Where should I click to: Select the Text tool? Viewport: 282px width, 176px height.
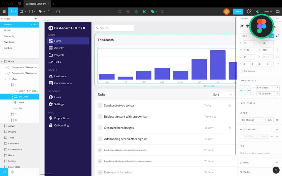(50, 12)
